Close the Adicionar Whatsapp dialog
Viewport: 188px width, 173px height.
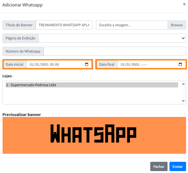click(184, 4)
